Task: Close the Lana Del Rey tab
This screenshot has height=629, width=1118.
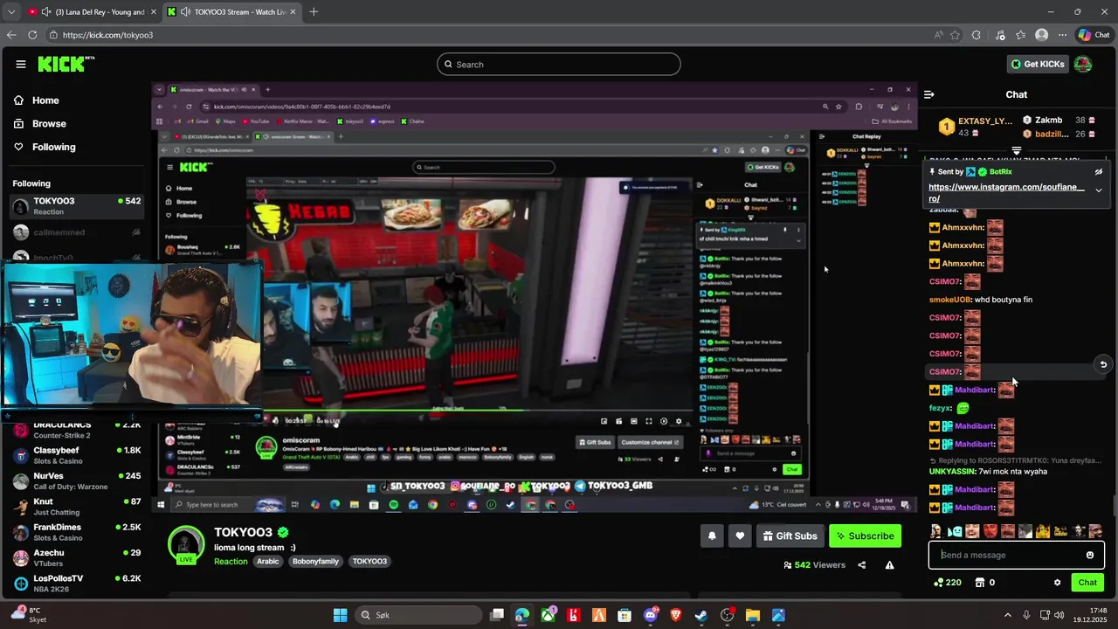Action: coord(152,12)
